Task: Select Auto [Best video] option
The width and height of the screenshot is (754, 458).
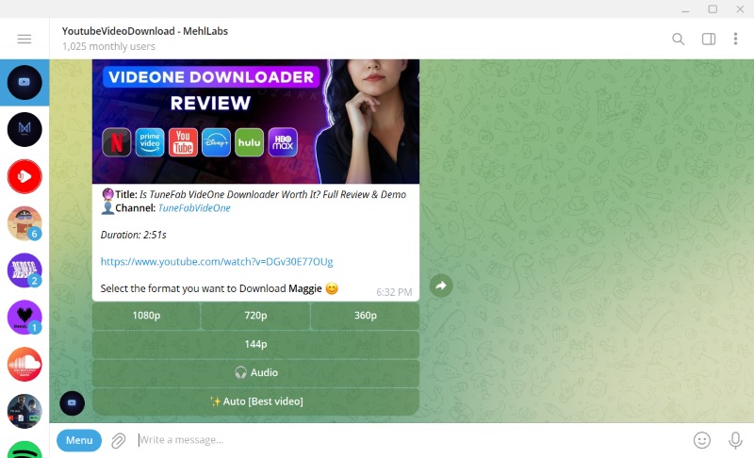Action: tap(255, 401)
